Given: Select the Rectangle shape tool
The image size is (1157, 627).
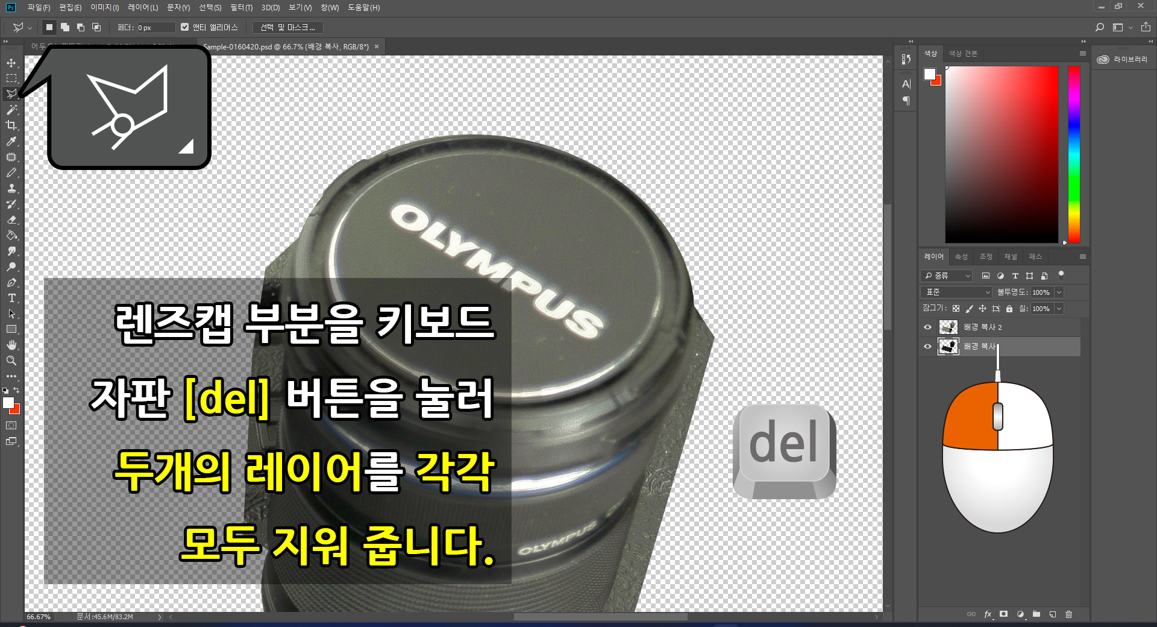Looking at the screenshot, I should [x=11, y=329].
